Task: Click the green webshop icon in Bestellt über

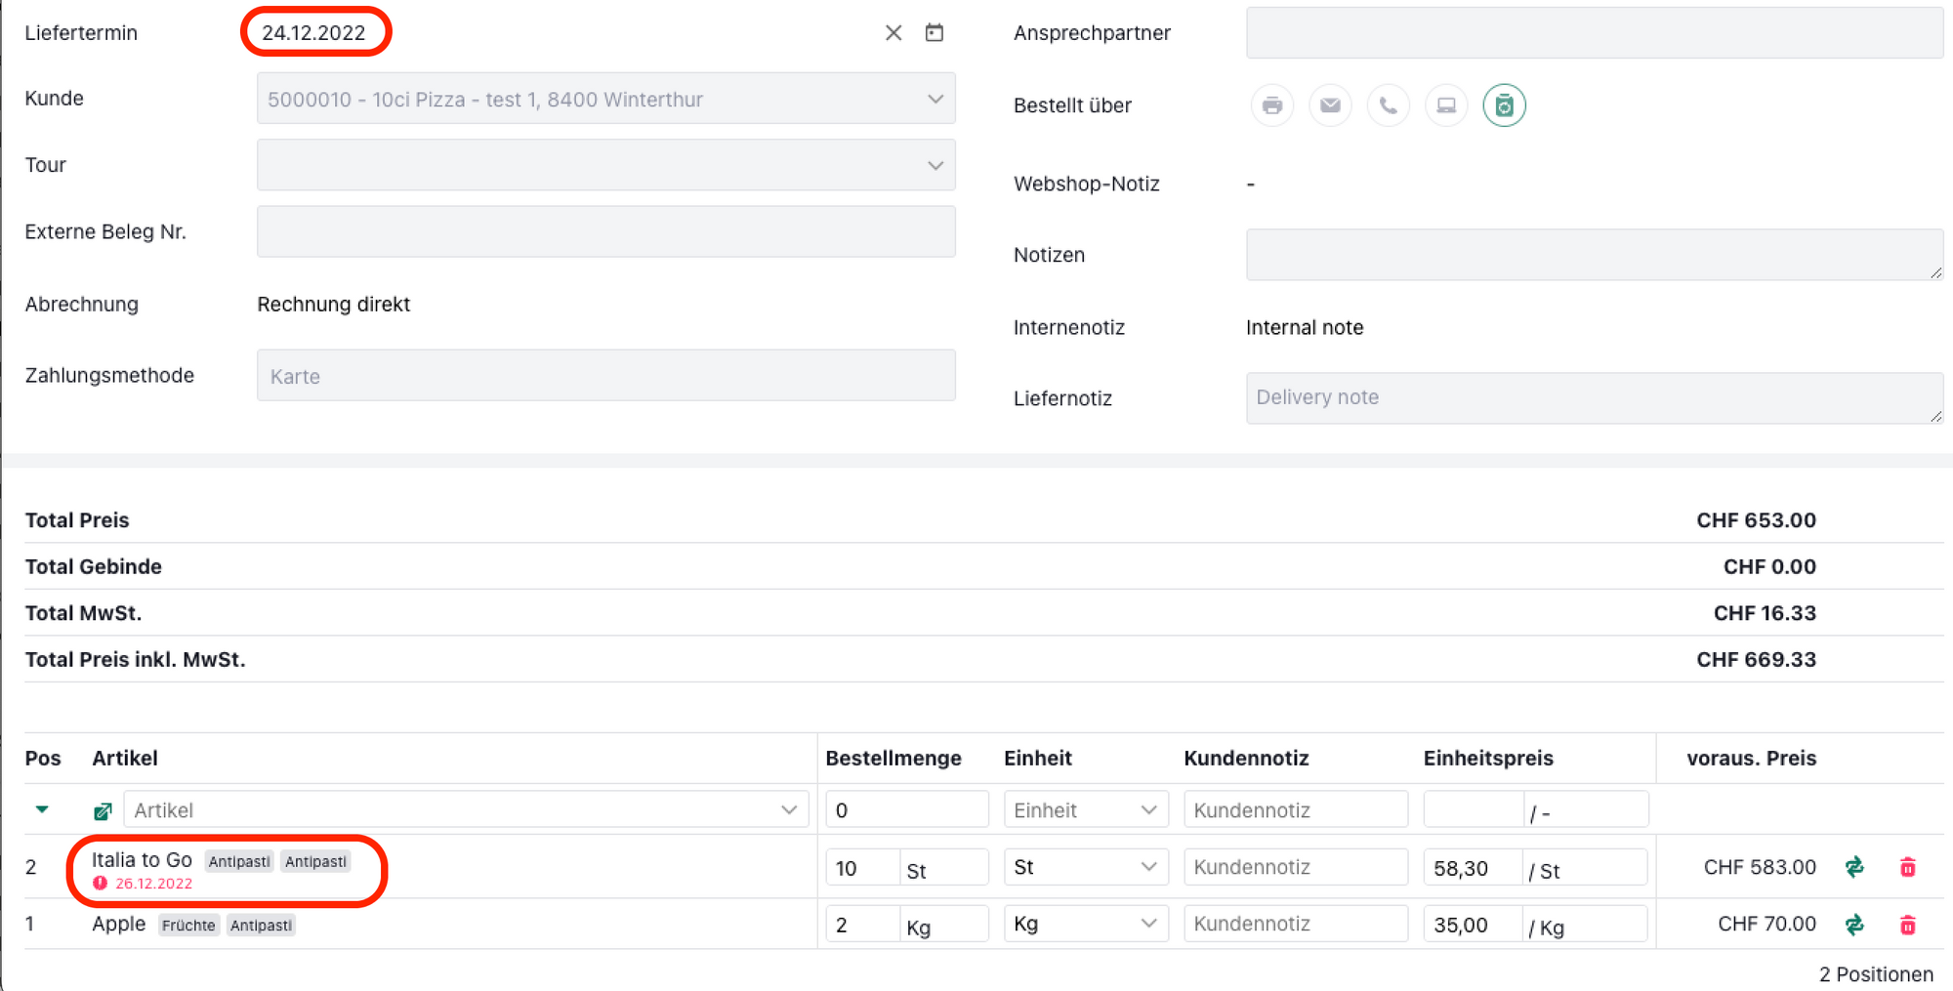Action: point(1504,105)
